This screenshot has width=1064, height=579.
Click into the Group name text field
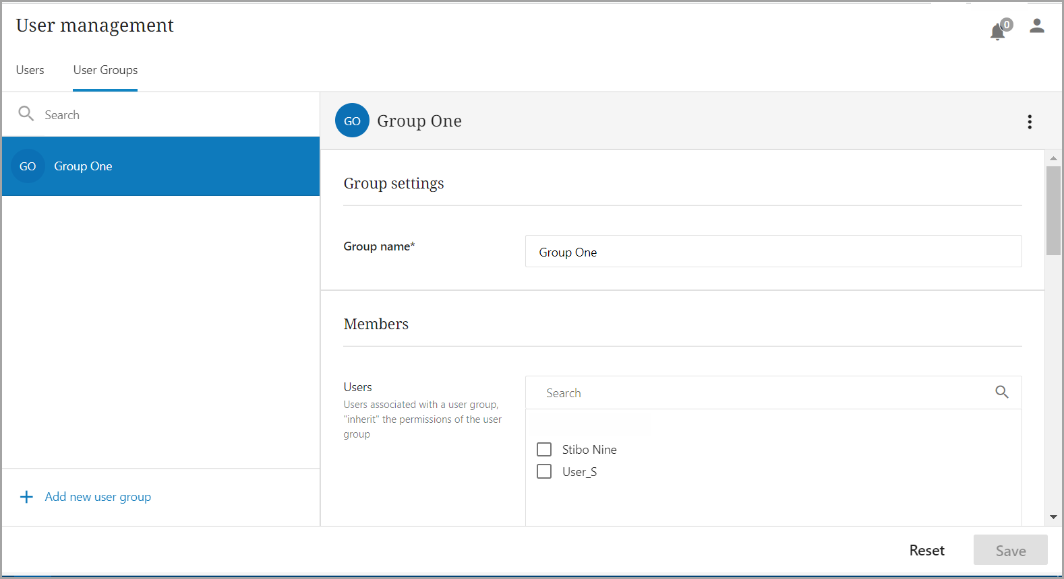(x=773, y=252)
